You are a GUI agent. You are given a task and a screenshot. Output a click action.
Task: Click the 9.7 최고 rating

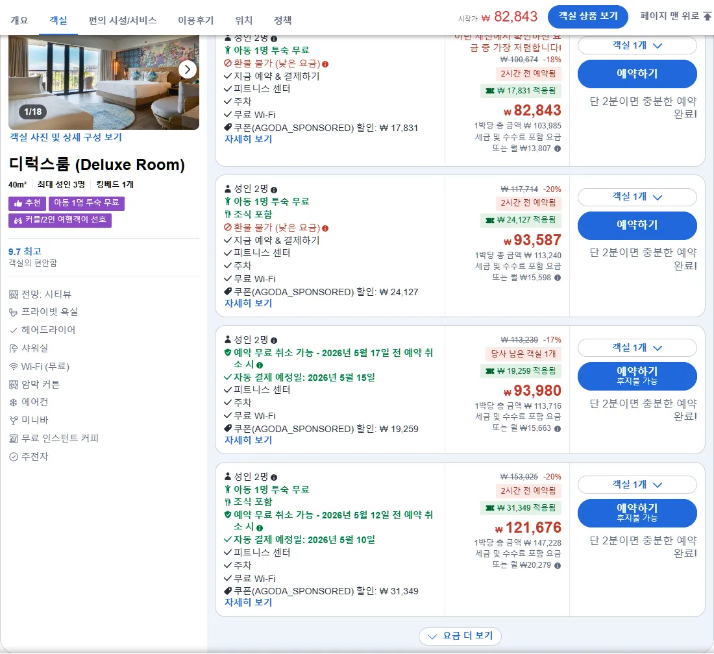[x=25, y=251]
